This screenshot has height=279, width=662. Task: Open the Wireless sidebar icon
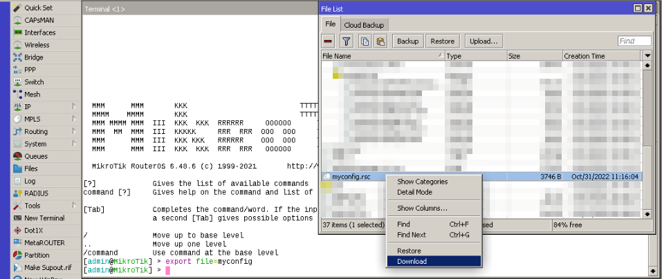18,45
